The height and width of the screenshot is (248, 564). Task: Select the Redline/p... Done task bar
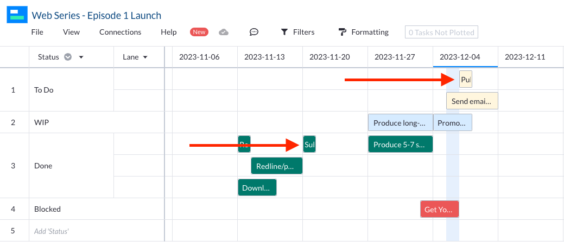coord(276,166)
